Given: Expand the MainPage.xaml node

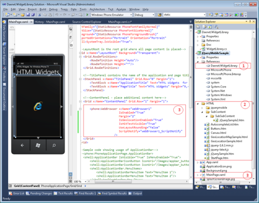Looking at the screenshot, I should 198,175.
